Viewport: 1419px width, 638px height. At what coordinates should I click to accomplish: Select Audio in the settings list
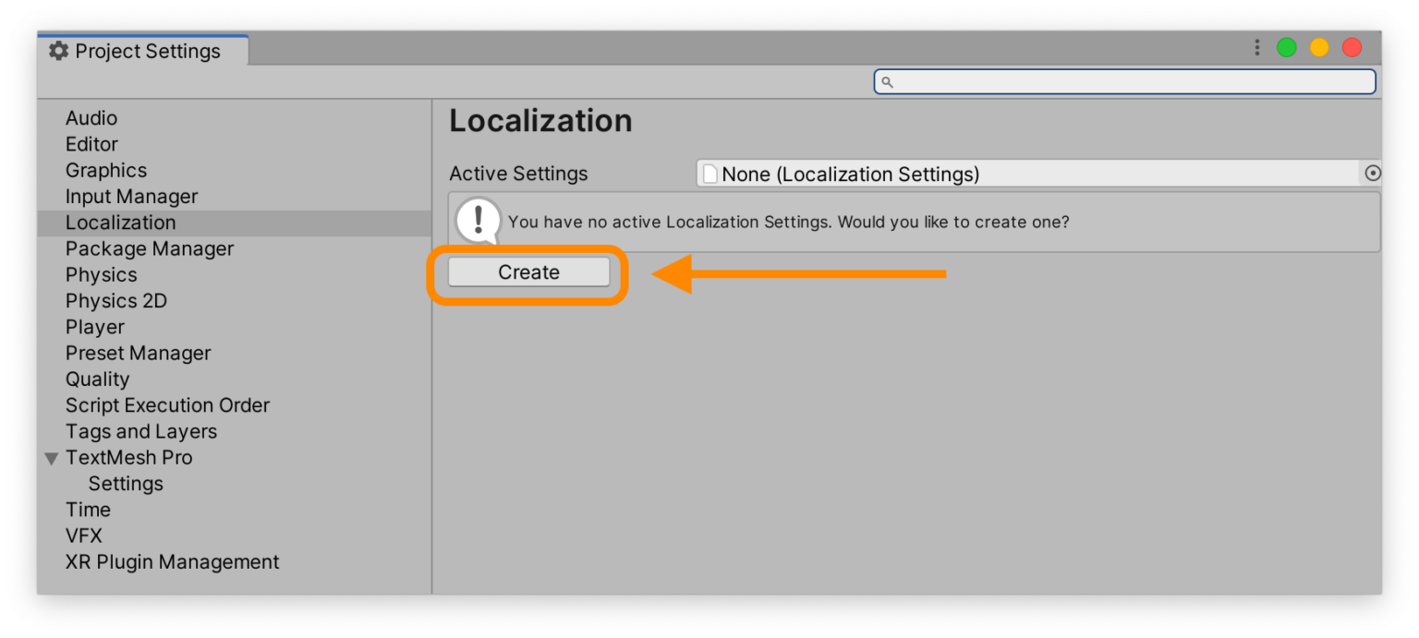tap(91, 118)
